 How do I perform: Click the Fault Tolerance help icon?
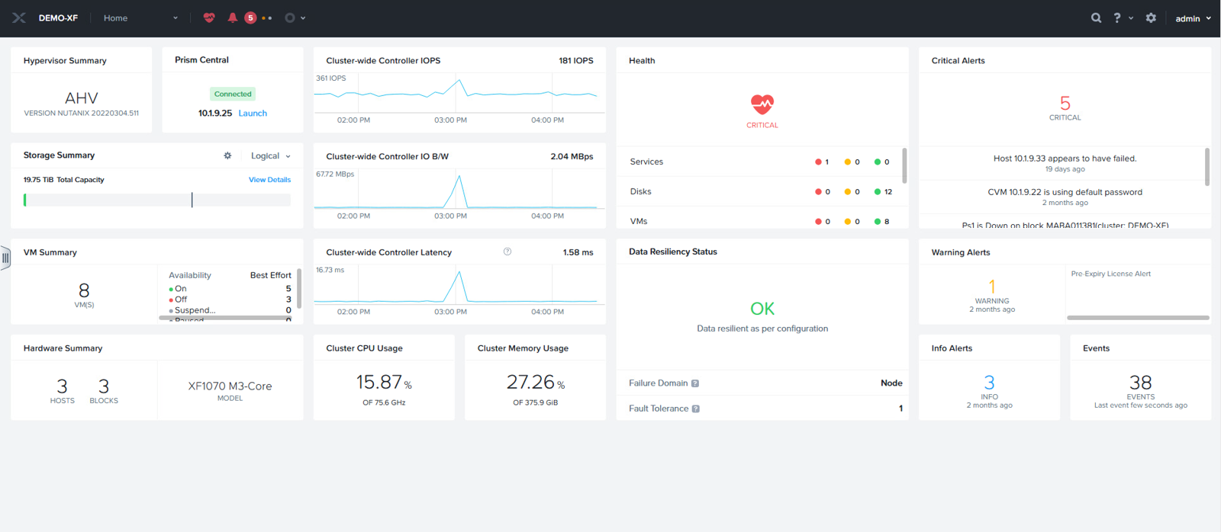(x=696, y=409)
